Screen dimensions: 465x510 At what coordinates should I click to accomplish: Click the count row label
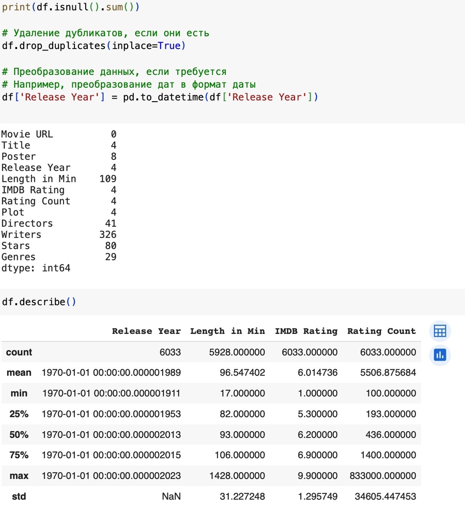pos(19,352)
